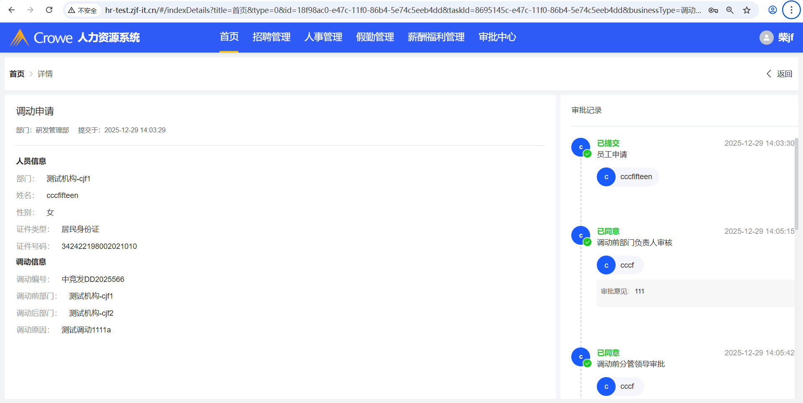Go to 假勤管理 section
Viewport: 803px width, 403px height.
(x=375, y=37)
